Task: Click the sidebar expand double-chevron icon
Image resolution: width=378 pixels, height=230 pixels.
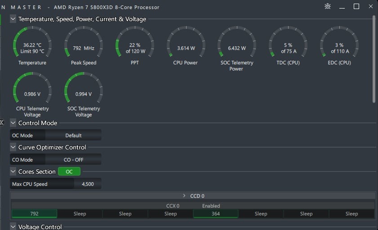Action: (x=2, y=122)
